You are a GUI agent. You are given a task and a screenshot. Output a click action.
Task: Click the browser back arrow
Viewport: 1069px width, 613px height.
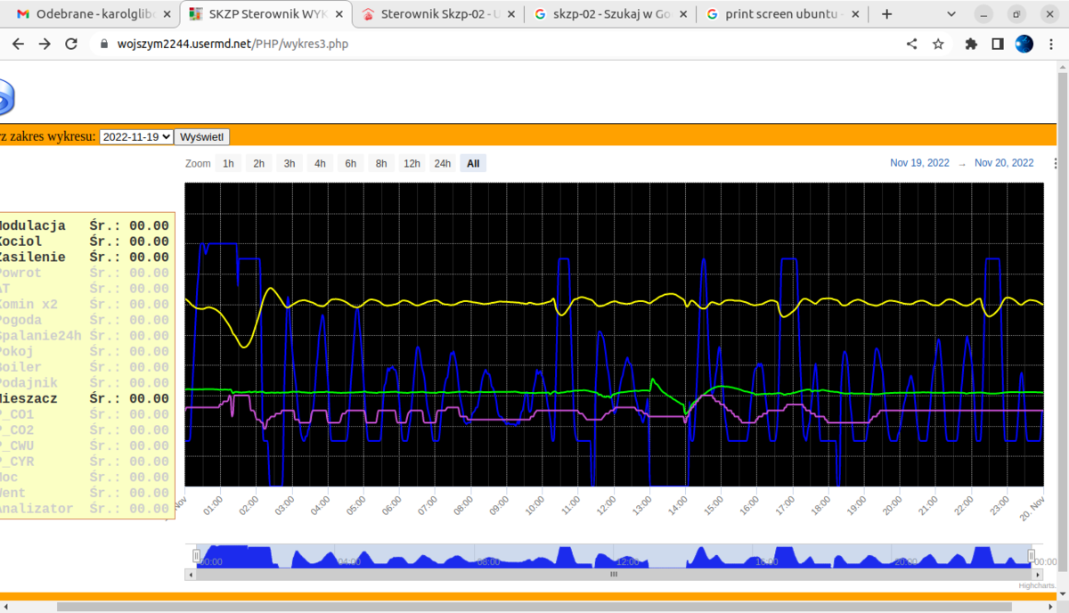18,44
